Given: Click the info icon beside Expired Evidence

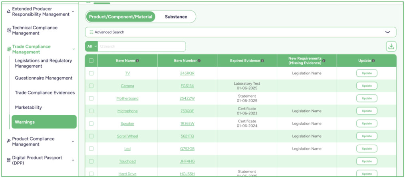Looking at the screenshot, I should (x=262, y=61).
